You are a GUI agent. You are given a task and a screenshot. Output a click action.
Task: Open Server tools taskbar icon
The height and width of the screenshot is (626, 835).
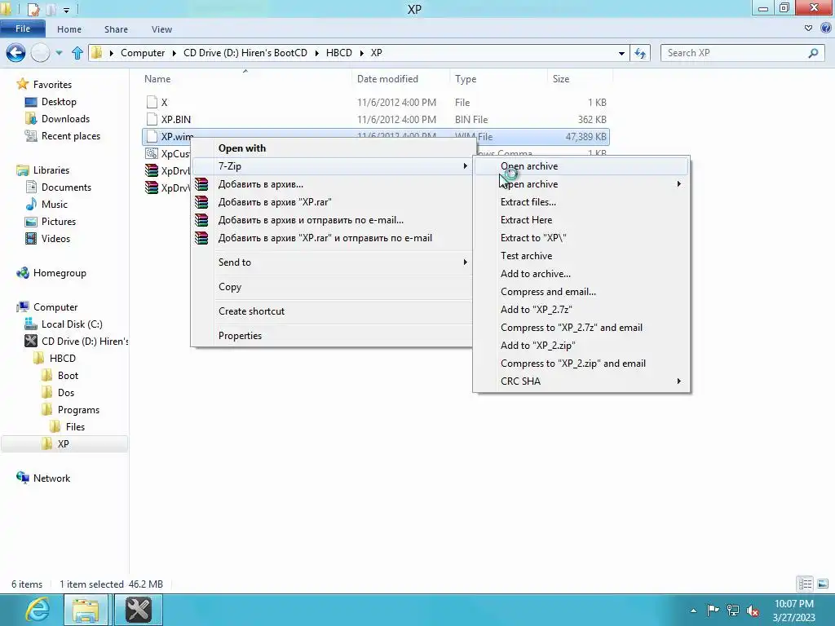pos(139,610)
